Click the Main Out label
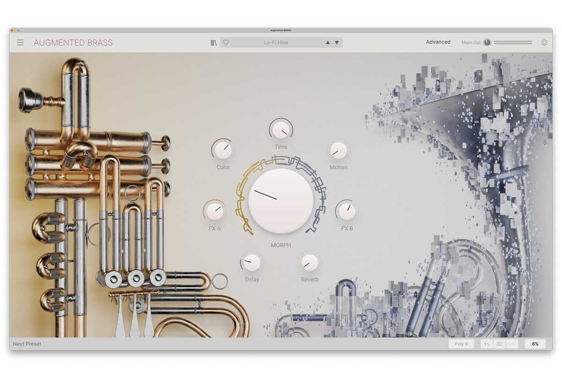 point(471,43)
